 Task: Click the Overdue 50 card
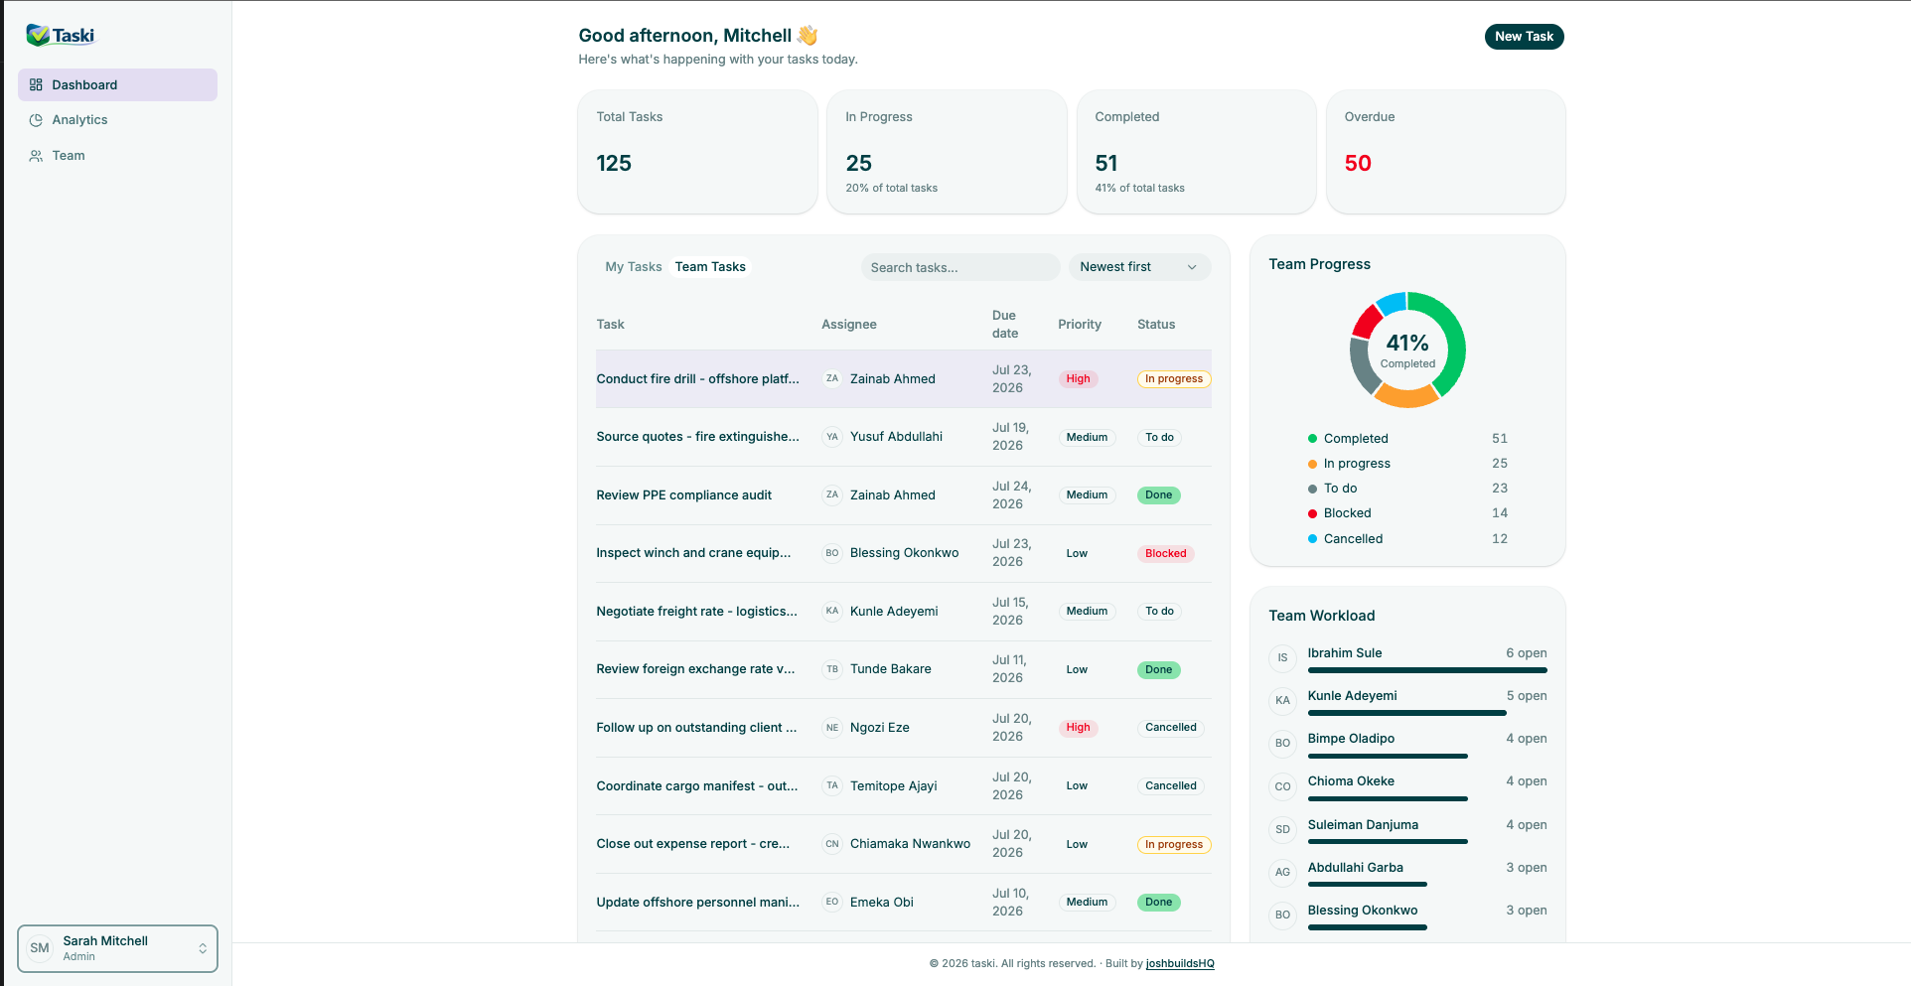(1446, 152)
